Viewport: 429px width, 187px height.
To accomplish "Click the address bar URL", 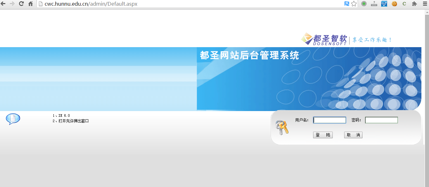I will tap(91, 4).
